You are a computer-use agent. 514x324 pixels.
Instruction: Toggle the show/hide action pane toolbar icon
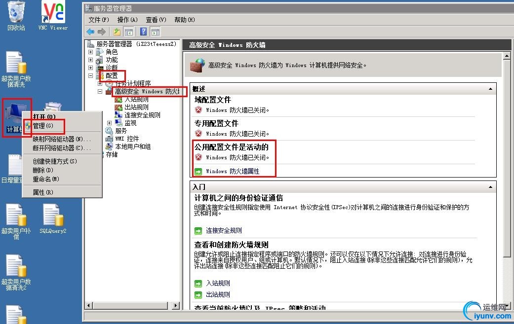(x=156, y=32)
